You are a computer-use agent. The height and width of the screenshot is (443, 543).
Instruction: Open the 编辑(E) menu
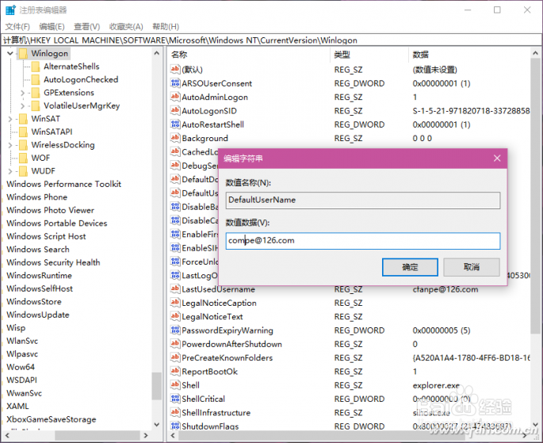[x=52, y=27]
